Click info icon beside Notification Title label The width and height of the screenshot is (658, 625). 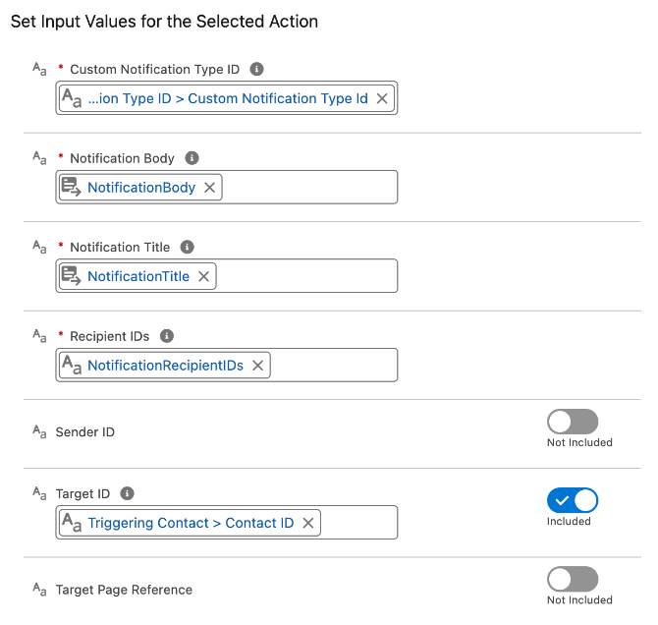(188, 247)
